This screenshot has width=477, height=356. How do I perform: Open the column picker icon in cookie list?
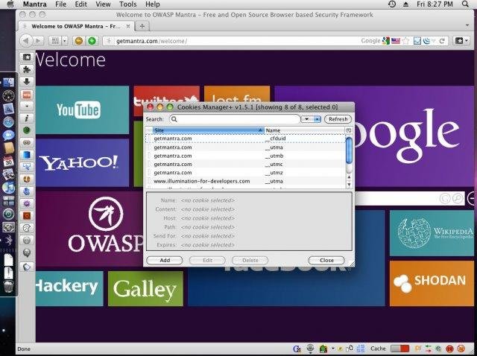pyautogui.click(x=349, y=130)
